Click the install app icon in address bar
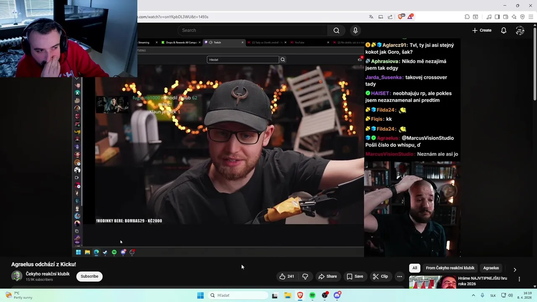This screenshot has width=537, height=302. click(x=381, y=17)
